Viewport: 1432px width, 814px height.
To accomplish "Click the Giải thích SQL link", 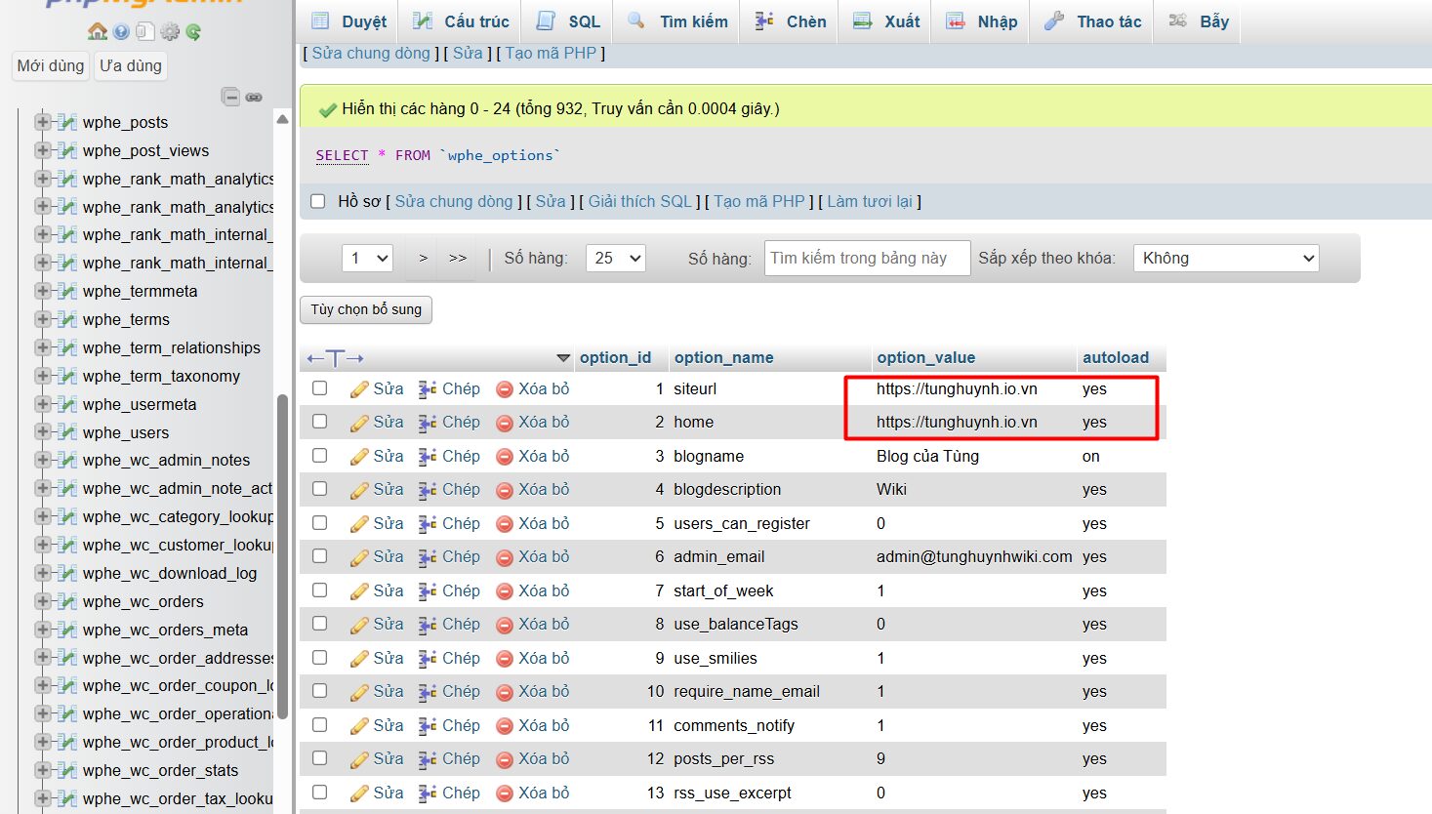I will pos(639,201).
